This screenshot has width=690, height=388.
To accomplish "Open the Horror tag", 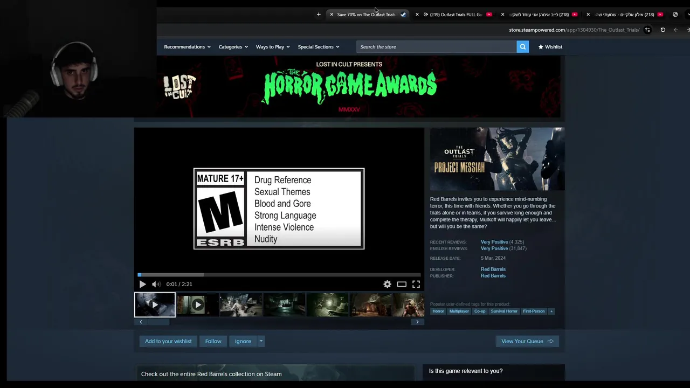I will [x=438, y=311].
